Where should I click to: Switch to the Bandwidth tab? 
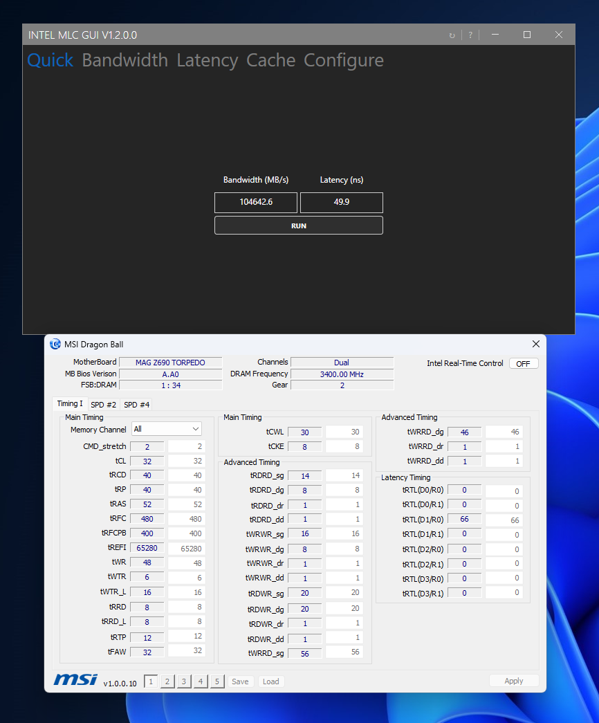[125, 60]
